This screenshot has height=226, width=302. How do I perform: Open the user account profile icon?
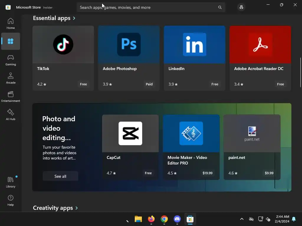tap(241, 7)
